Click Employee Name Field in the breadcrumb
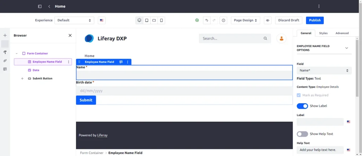 pos(125,153)
